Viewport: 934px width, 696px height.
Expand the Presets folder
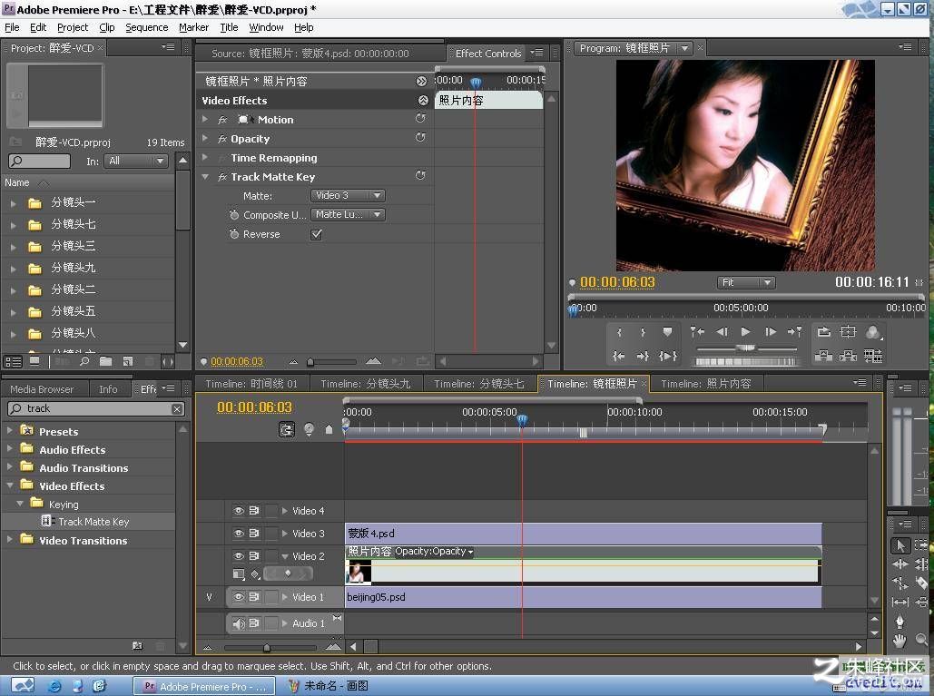point(9,430)
